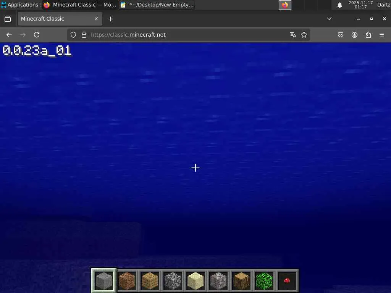Switch to Minecraft Classic Mozilla taskbar window

(x=80, y=5)
